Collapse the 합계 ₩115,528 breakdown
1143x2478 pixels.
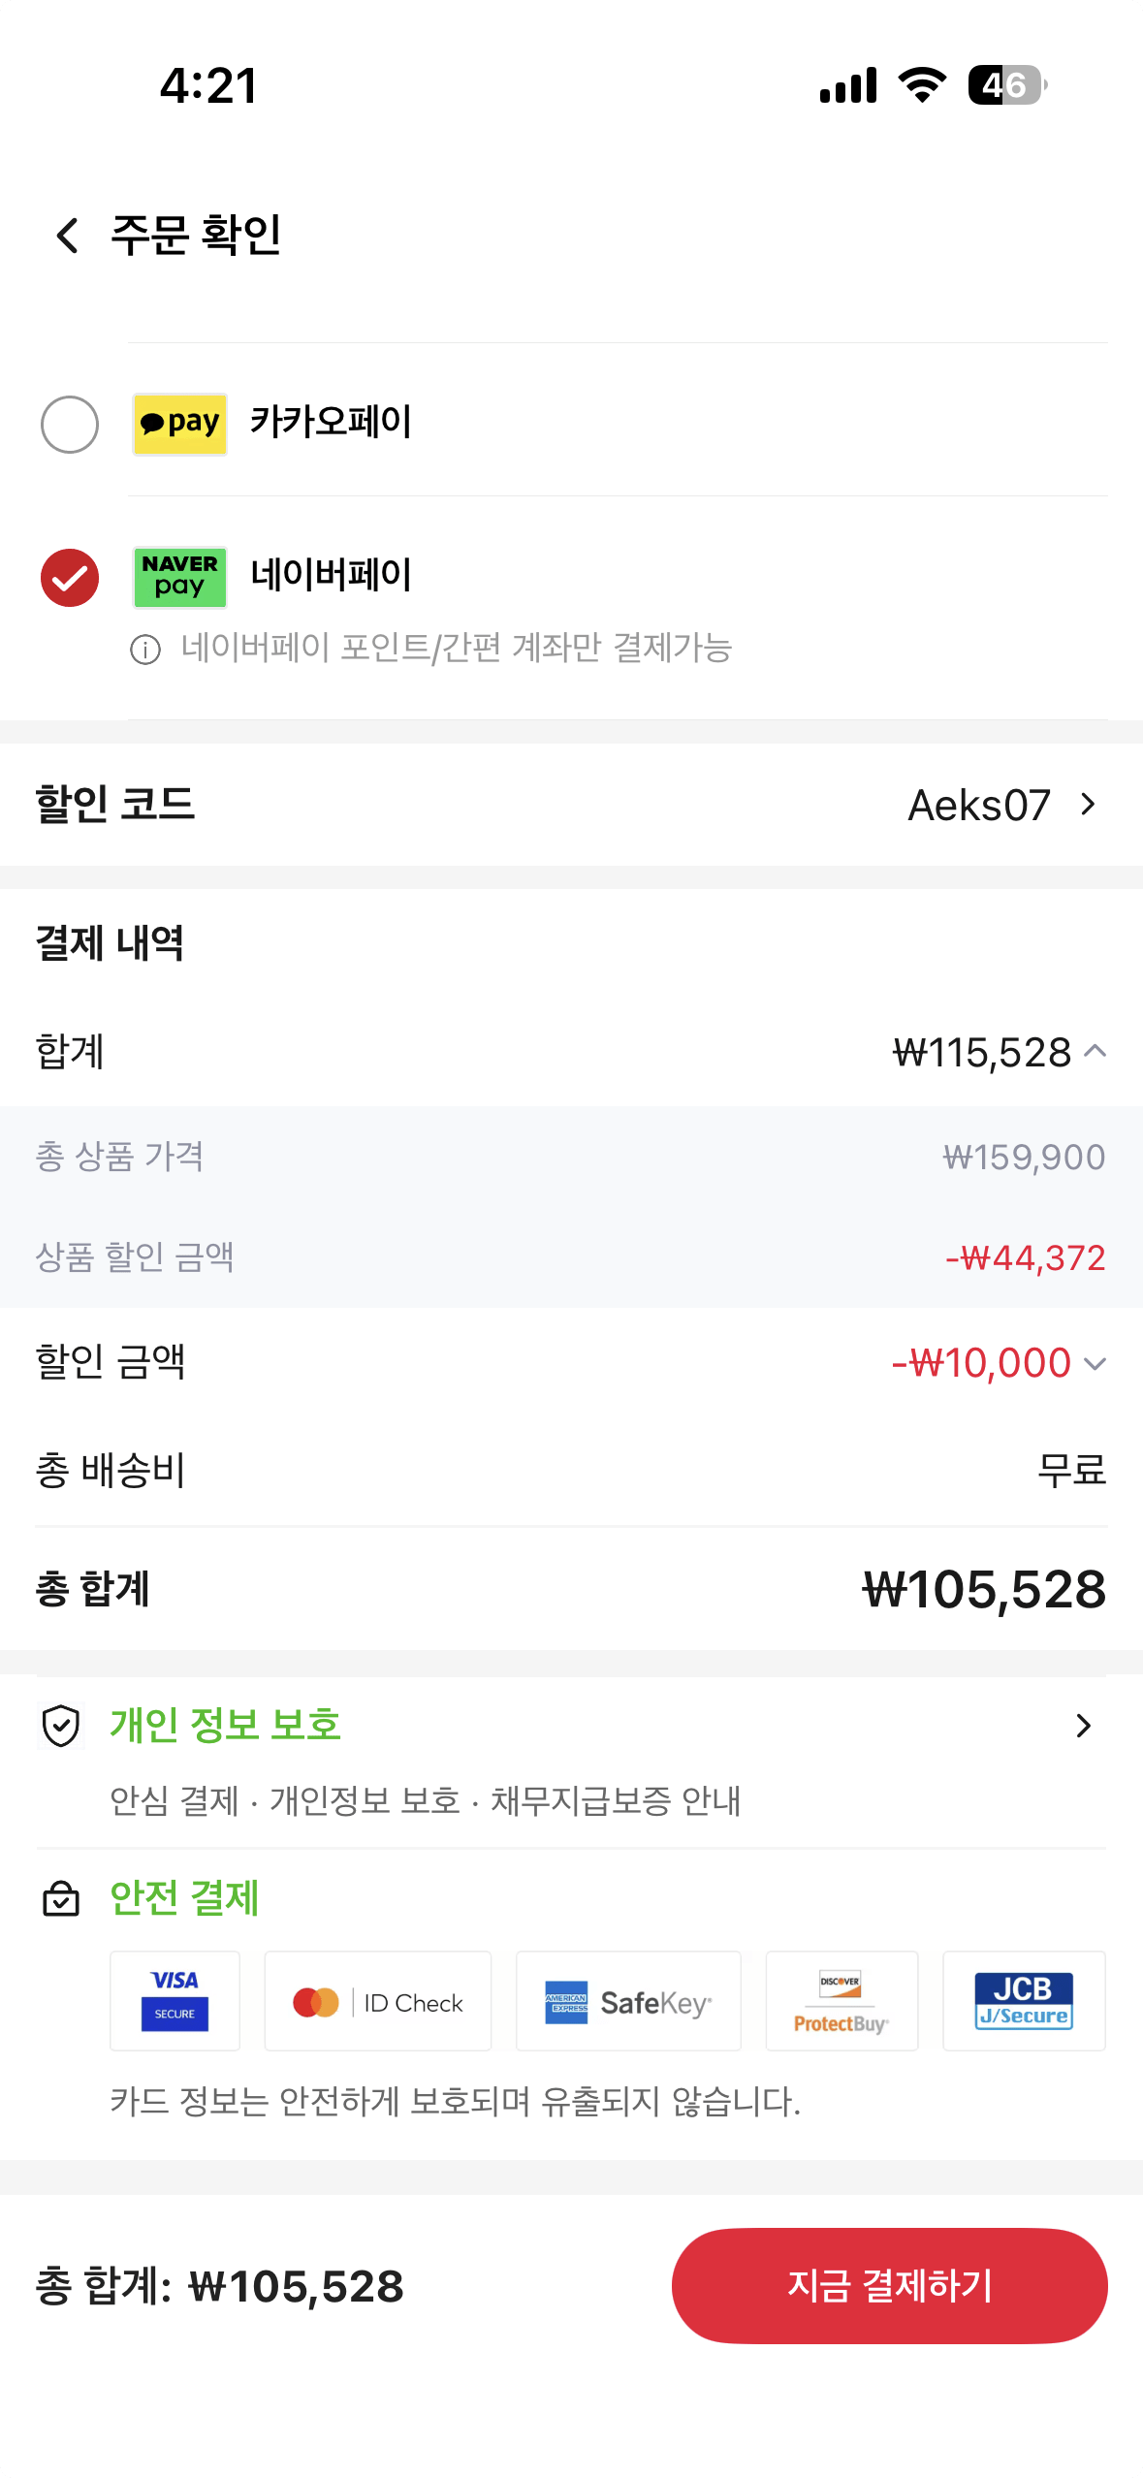[1095, 1051]
